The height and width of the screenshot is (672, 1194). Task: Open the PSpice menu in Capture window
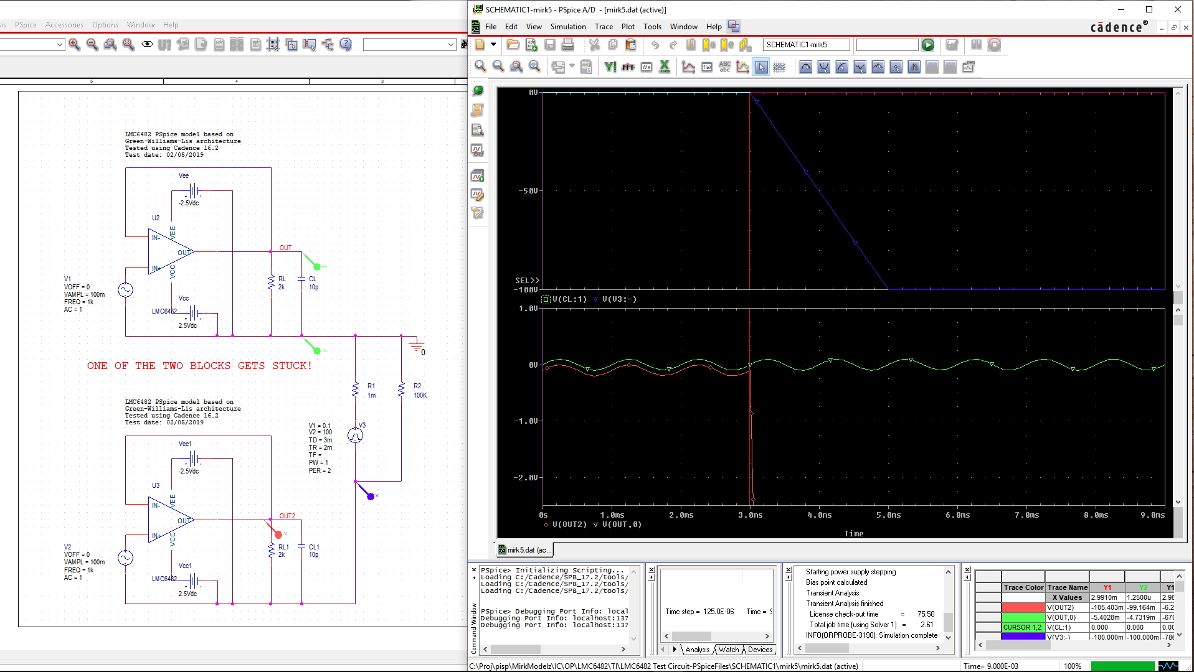click(26, 25)
